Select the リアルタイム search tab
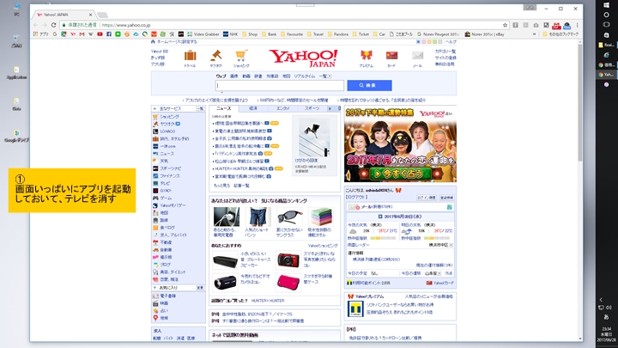Image resolution: width=618 pixels, height=348 pixels. 305,76
